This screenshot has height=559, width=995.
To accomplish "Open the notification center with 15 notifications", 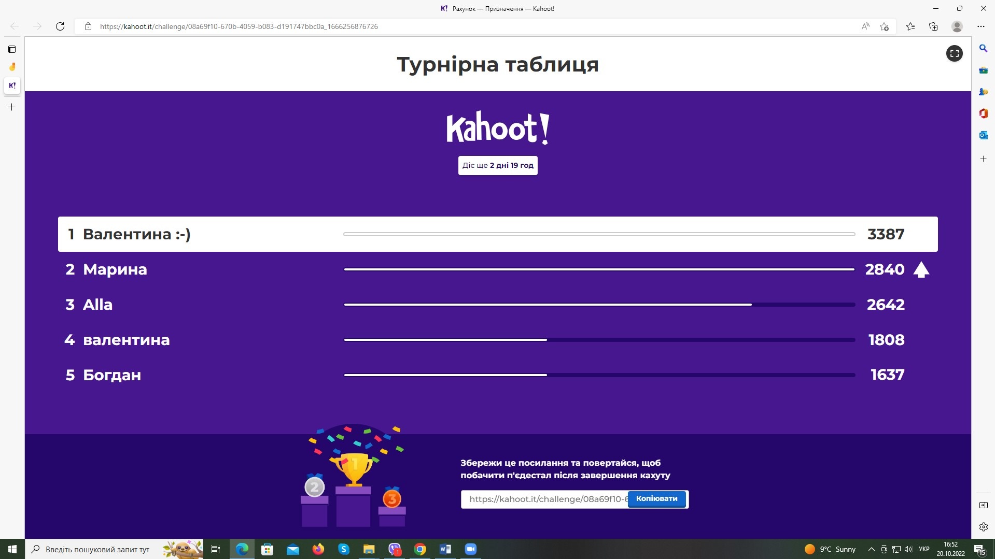I will click(979, 550).
